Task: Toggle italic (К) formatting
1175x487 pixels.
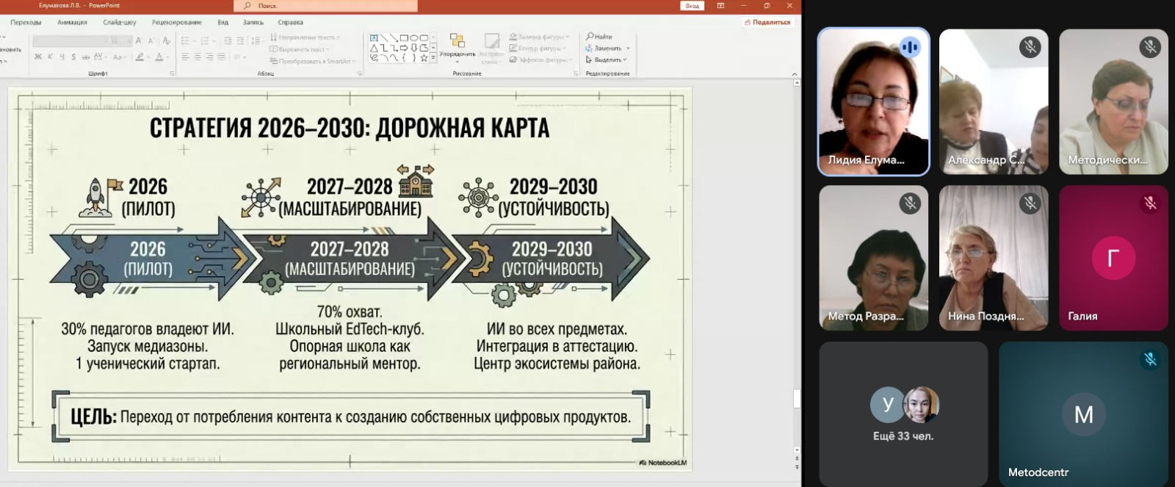Action: click(x=50, y=57)
